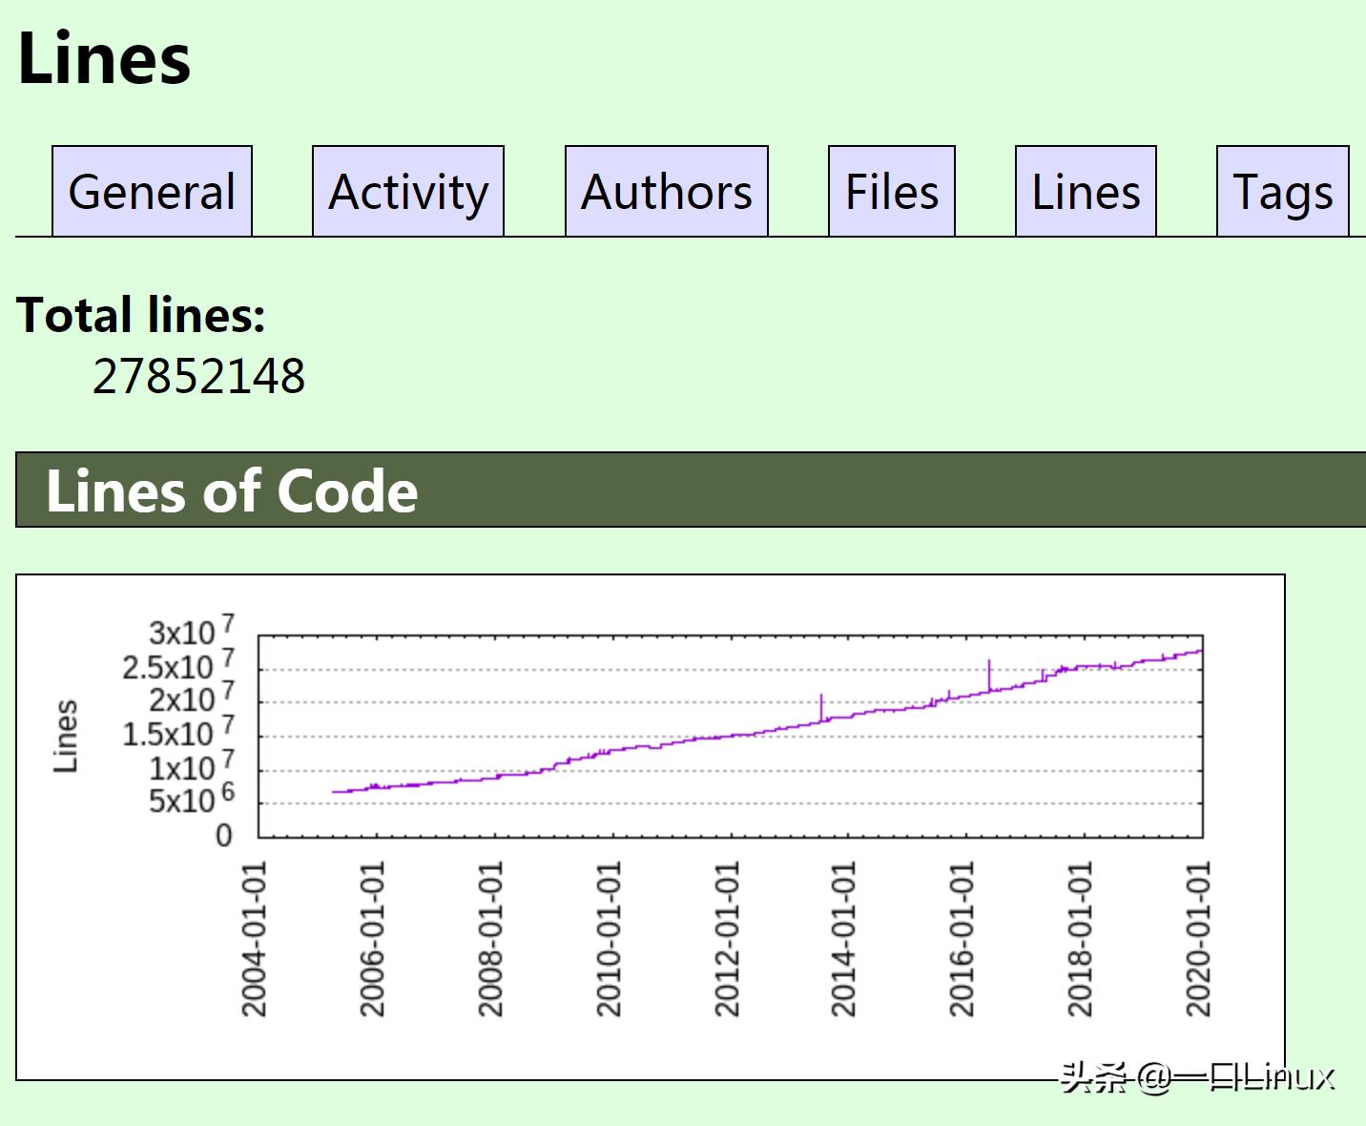Click the 2010-01-01 axis label
The image size is (1366, 1126).
click(608, 939)
